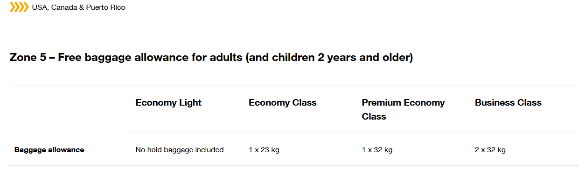585x181 pixels.
Task: Select the Premium Economy Class column header
Action: (x=404, y=109)
